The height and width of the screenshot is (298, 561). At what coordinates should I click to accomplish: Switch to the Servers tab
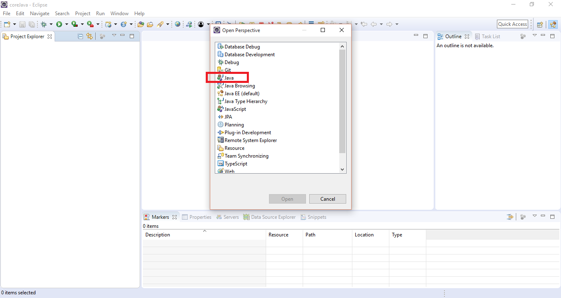[x=228, y=217]
